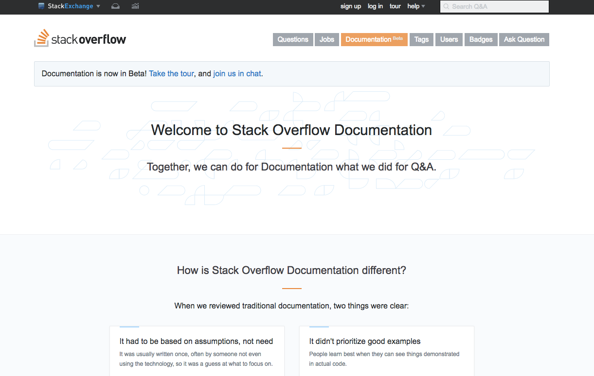Open the achievements bar-chart icon

click(135, 6)
